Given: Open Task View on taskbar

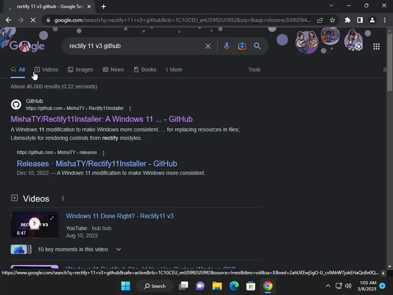Looking at the screenshot, I should tap(183, 286).
